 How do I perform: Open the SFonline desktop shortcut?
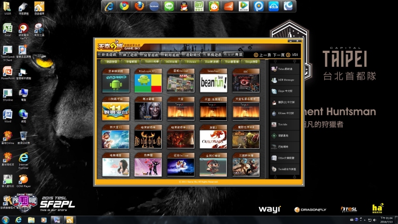click(x=8, y=94)
